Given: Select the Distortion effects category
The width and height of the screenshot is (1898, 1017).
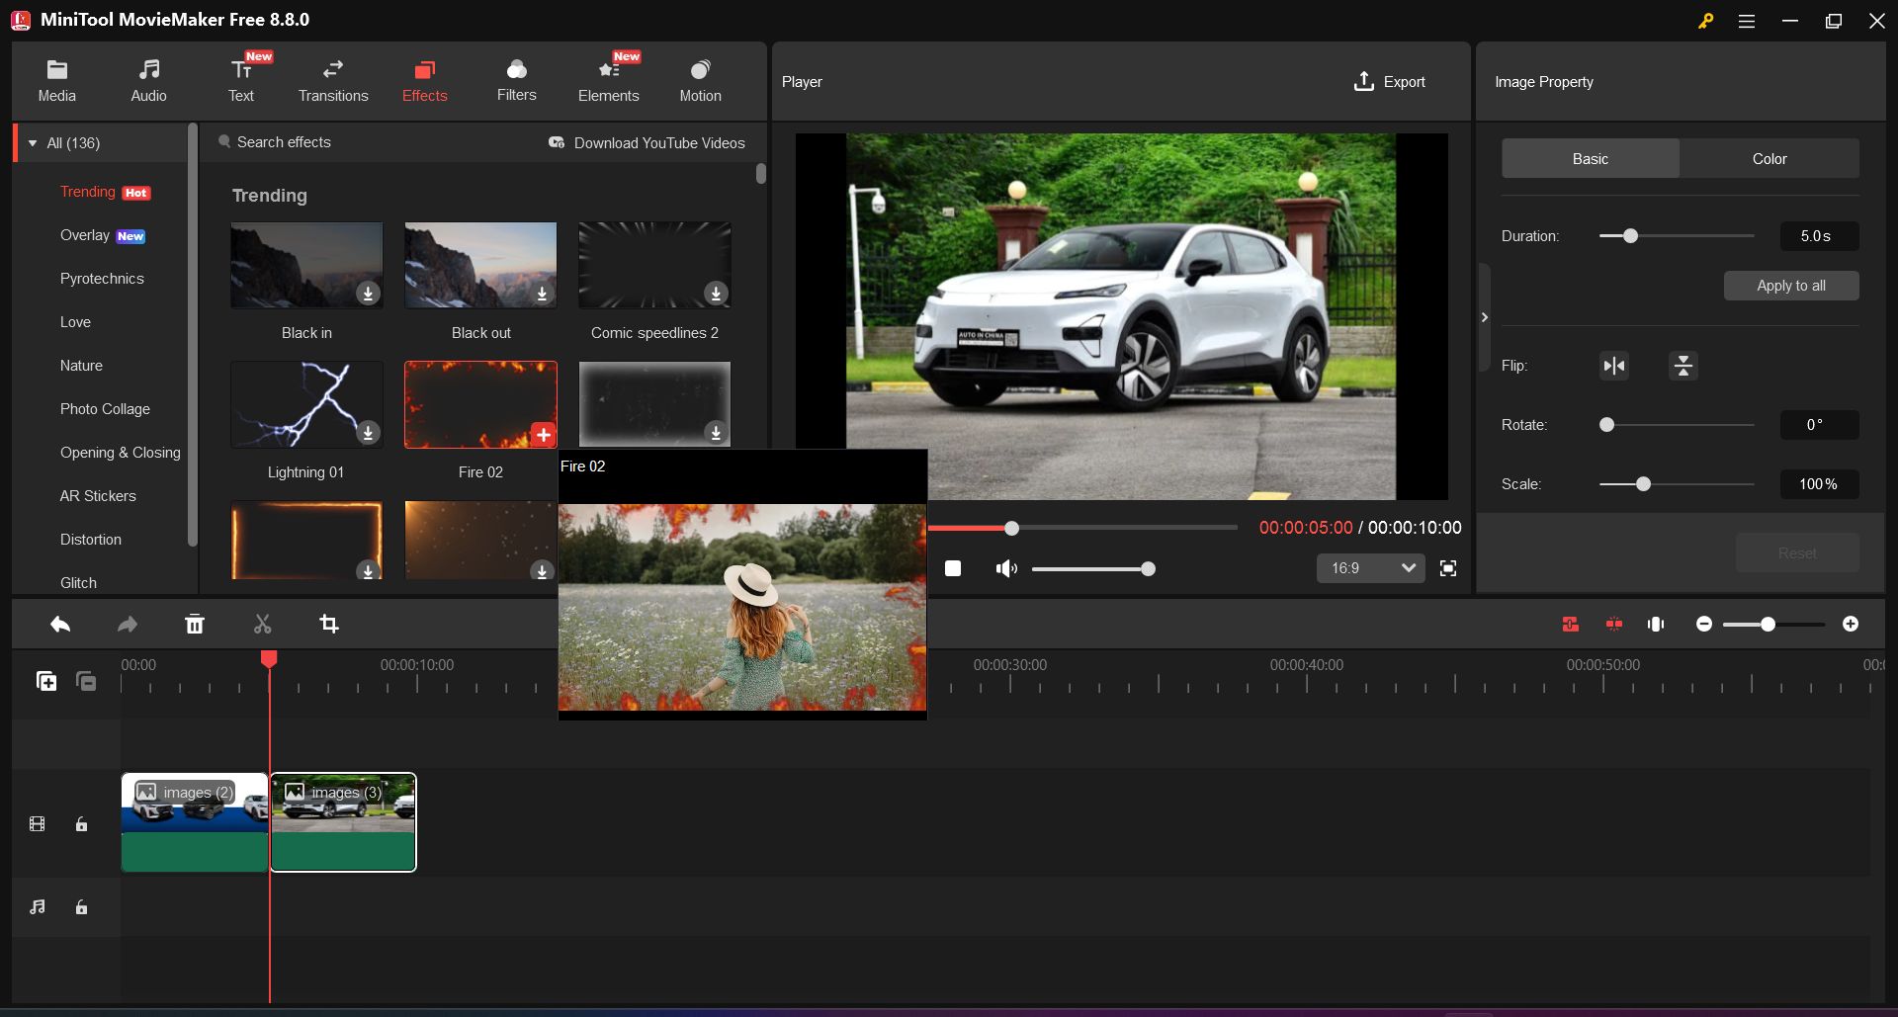Looking at the screenshot, I should coord(91,540).
